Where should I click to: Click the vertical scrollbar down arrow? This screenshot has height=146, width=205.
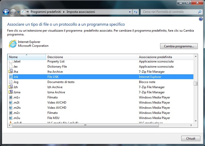click(x=195, y=121)
